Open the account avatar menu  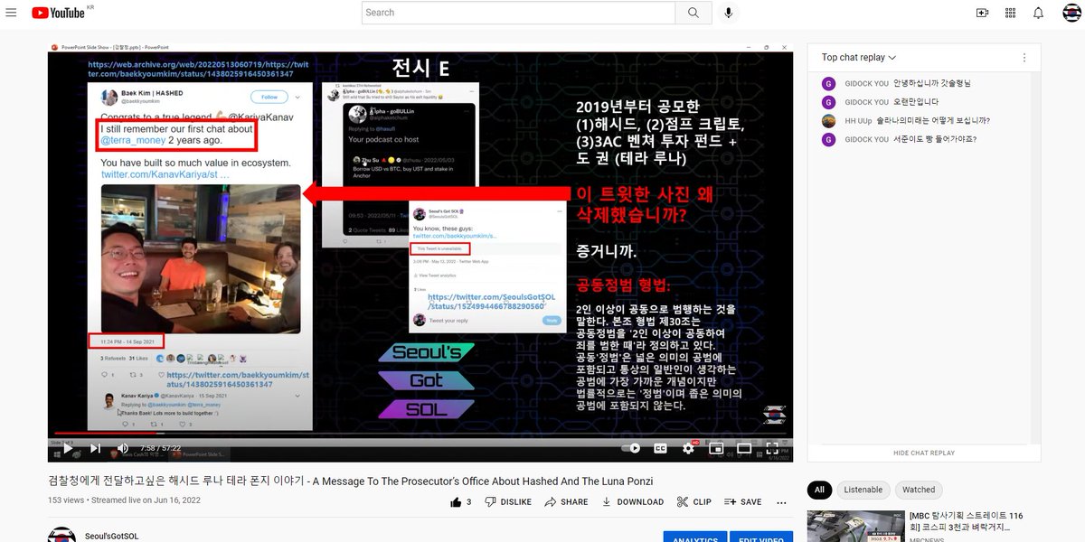1072,13
